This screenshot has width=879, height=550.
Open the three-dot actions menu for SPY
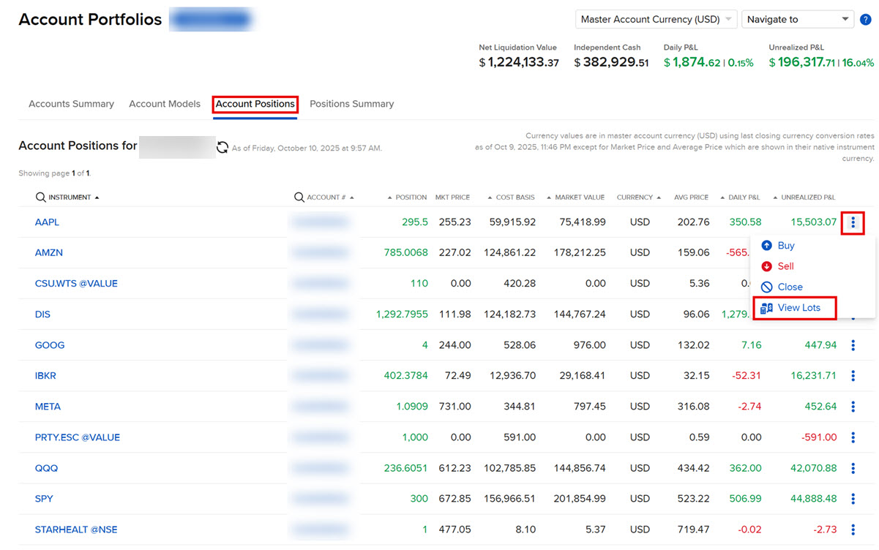coord(853,499)
